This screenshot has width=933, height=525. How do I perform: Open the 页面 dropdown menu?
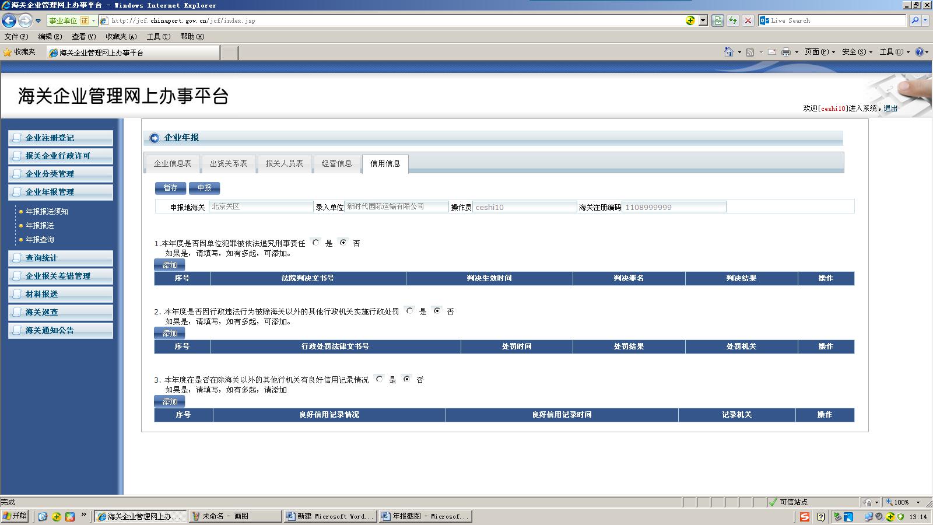click(x=819, y=52)
